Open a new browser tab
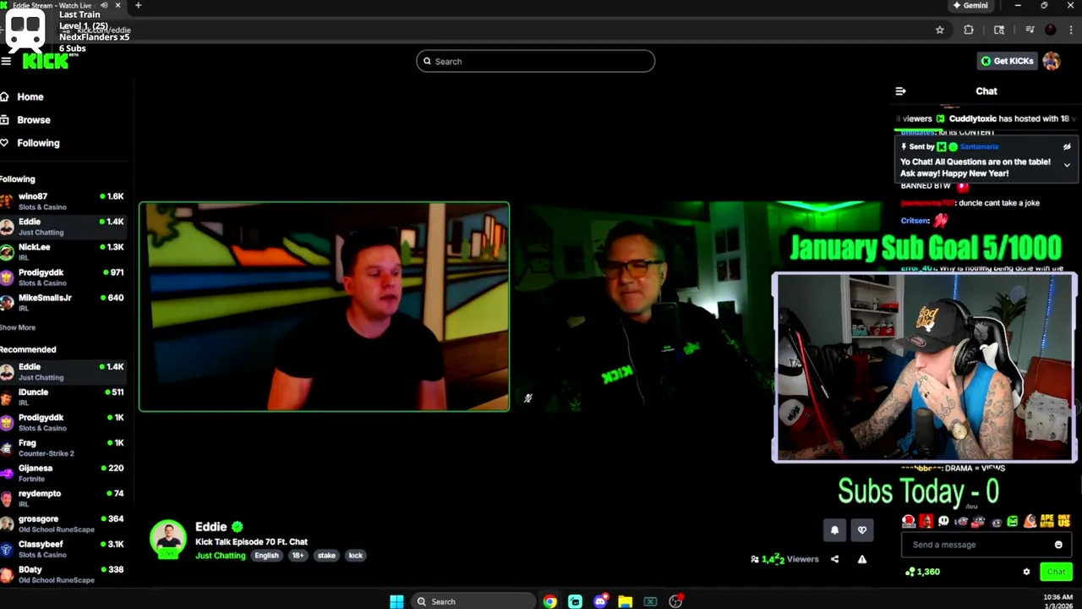The image size is (1082, 609). [138, 5]
